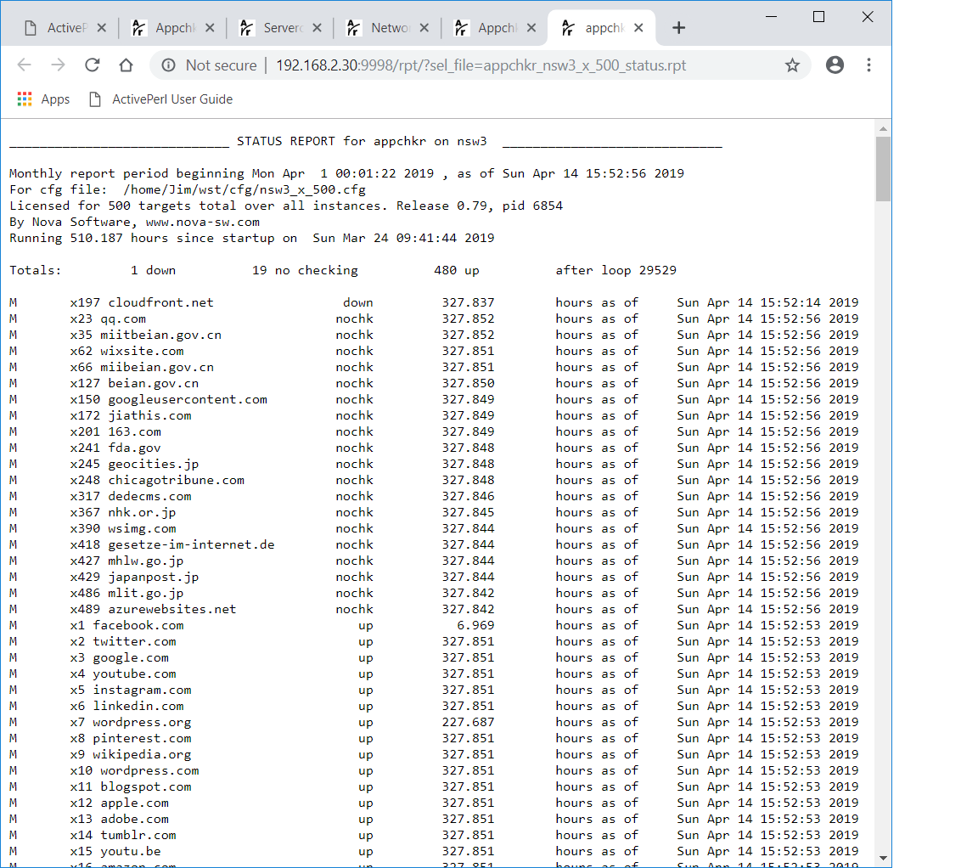Click the x201 163.com entry
This screenshot has width=978, height=868.
[115, 431]
